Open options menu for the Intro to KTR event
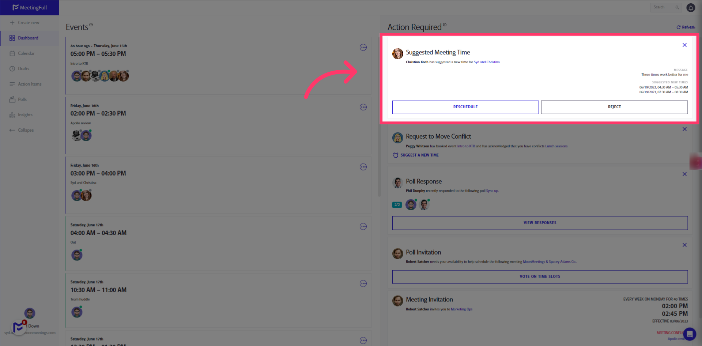The height and width of the screenshot is (346, 702). pyautogui.click(x=363, y=47)
